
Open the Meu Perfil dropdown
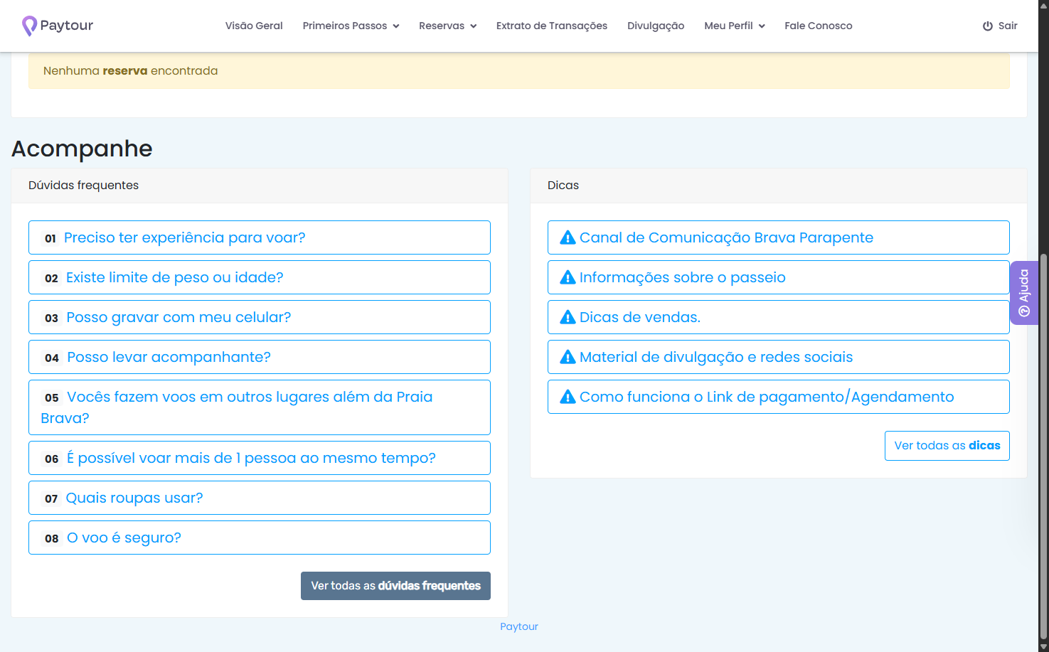[735, 26]
